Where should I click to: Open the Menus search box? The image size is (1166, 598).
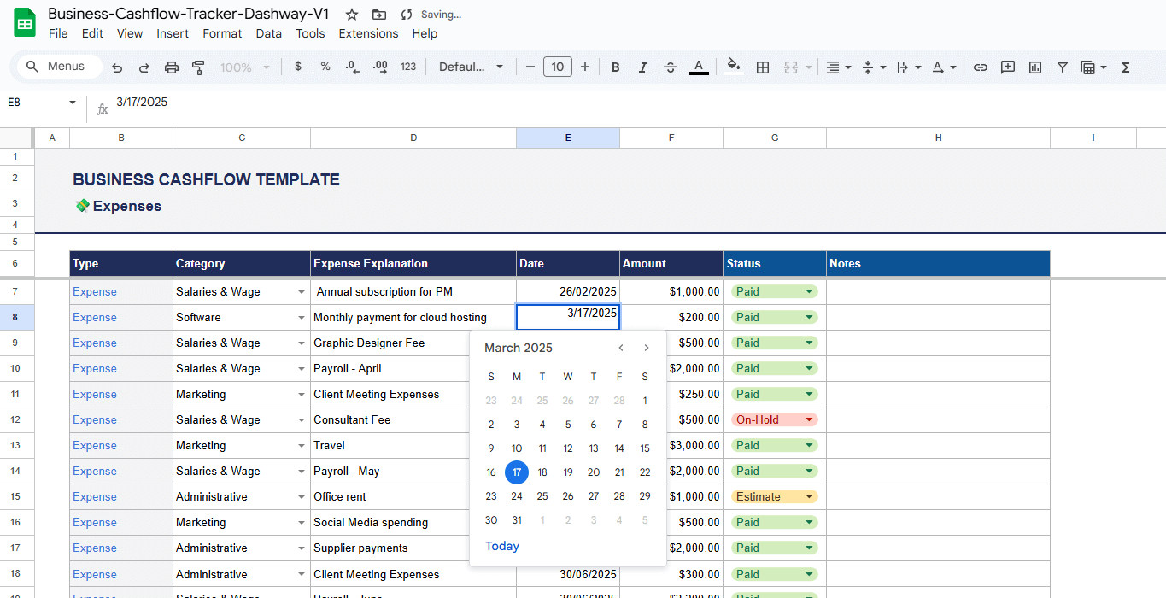click(59, 67)
